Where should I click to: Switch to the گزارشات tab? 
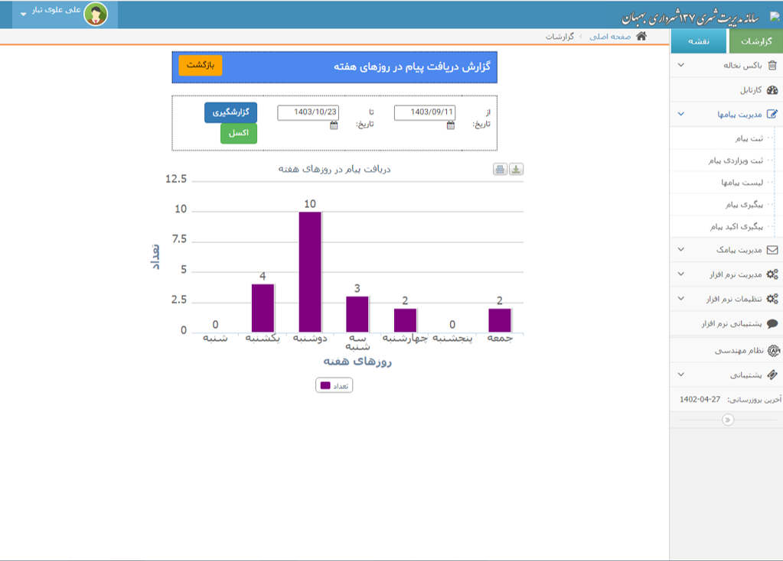point(756,41)
